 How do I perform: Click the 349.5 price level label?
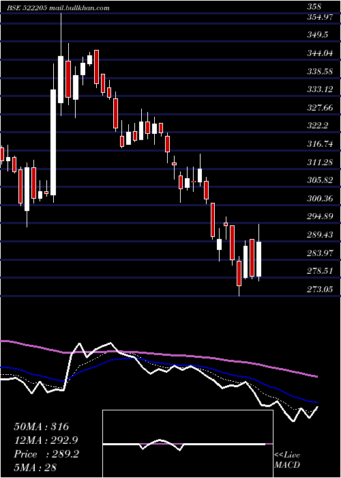point(318,35)
